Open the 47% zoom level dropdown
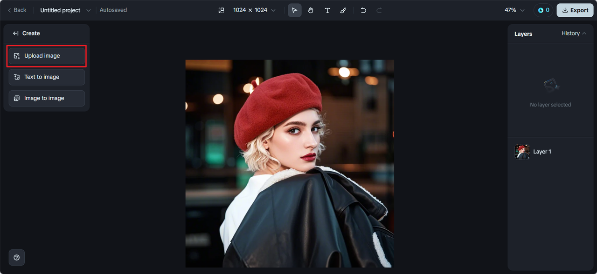This screenshot has height=274, width=597. [514, 10]
